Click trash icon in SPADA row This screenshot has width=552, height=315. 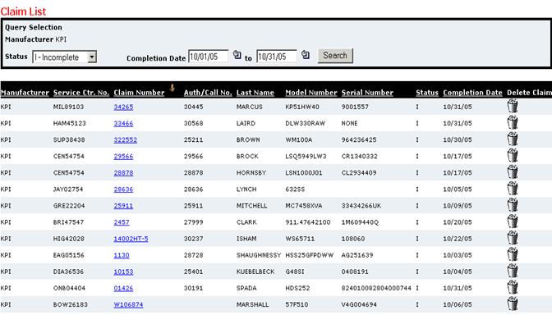[x=513, y=288]
